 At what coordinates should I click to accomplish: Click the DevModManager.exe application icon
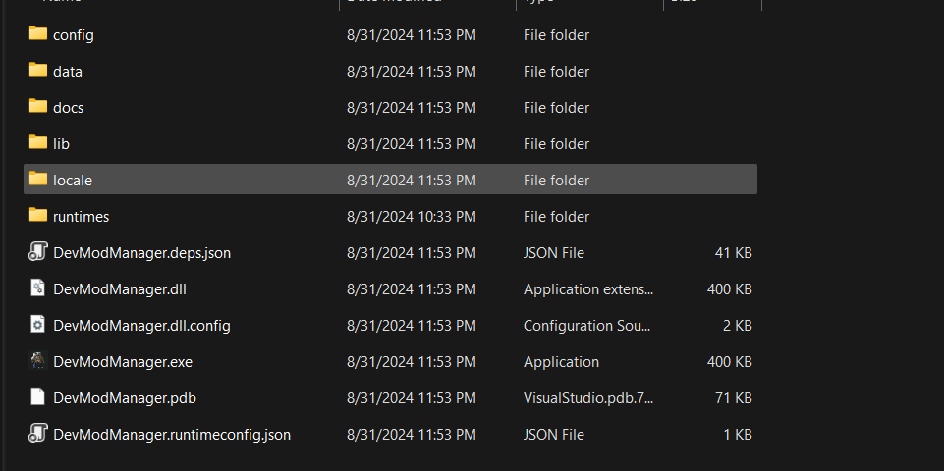(x=38, y=361)
